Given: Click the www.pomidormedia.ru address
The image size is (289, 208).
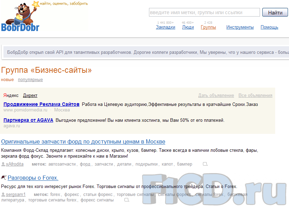Looking at the screenshot, I should tap(26, 110).
